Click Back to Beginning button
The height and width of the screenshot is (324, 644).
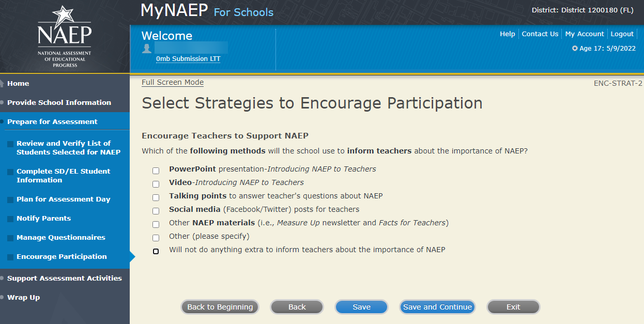tap(220, 307)
